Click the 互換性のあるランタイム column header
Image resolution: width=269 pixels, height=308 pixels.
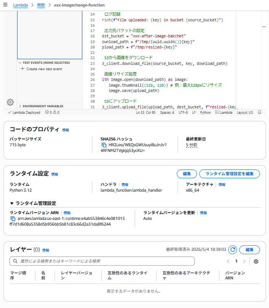(x=127, y=276)
